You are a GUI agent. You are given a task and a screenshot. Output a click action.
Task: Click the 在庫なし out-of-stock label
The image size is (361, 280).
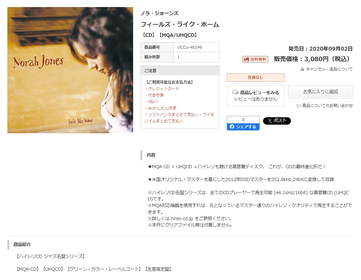pyautogui.click(x=256, y=78)
